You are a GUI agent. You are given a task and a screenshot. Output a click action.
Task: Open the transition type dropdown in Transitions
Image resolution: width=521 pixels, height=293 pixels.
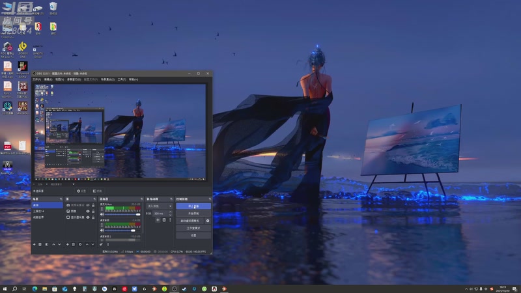tap(160, 206)
